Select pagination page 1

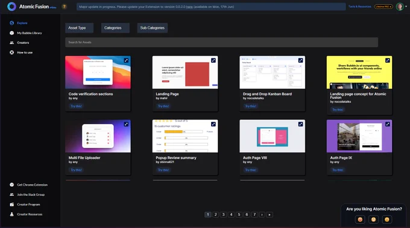[x=208, y=215]
